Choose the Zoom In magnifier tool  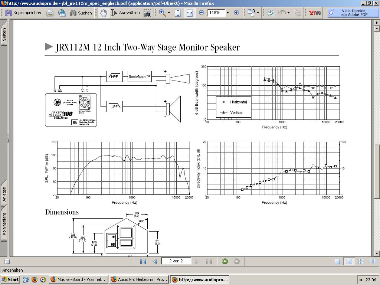pyautogui.click(x=163, y=13)
